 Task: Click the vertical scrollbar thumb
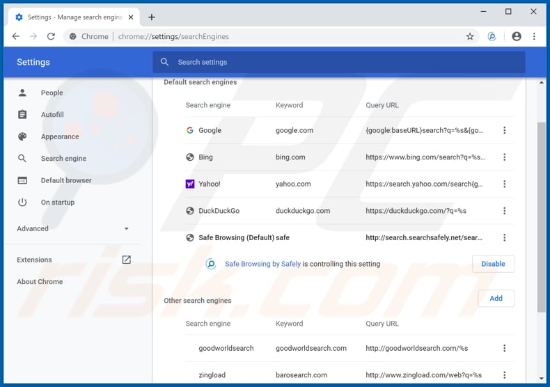click(542, 216)
